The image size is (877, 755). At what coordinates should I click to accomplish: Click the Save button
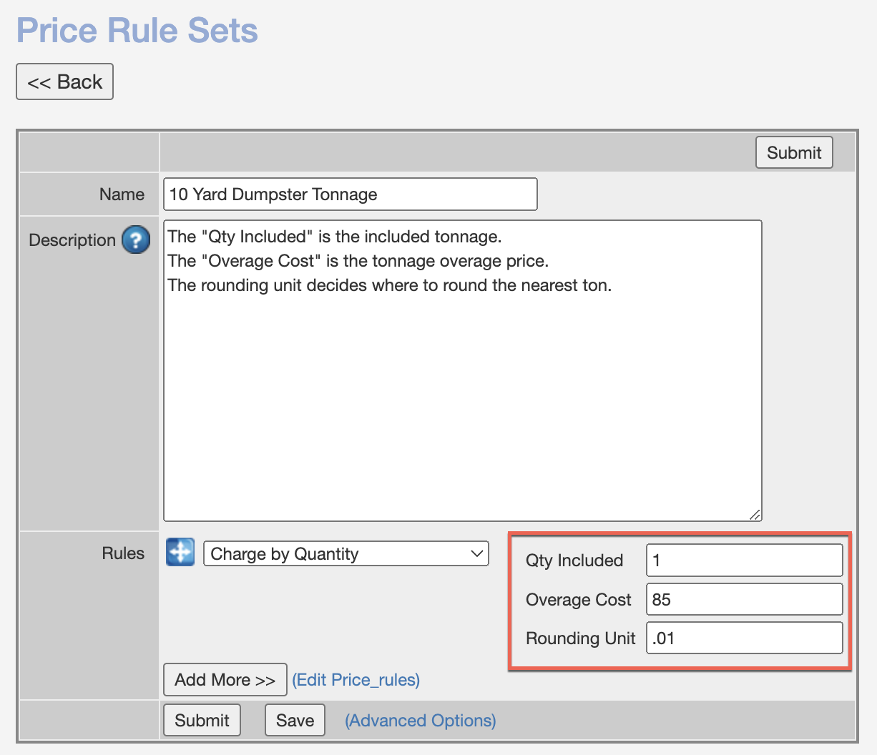(295, 720)
